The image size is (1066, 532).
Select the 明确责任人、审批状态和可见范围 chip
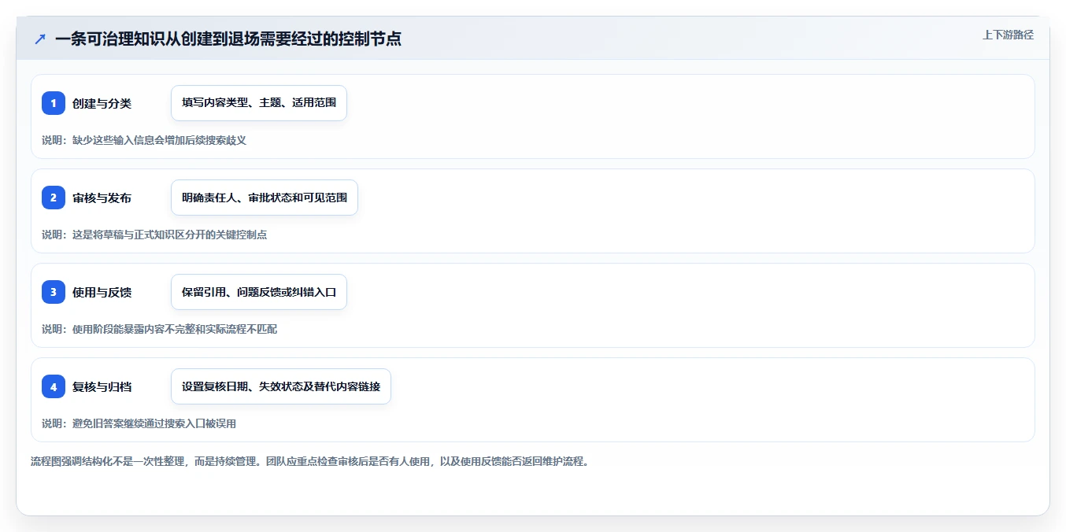(265, 198)
